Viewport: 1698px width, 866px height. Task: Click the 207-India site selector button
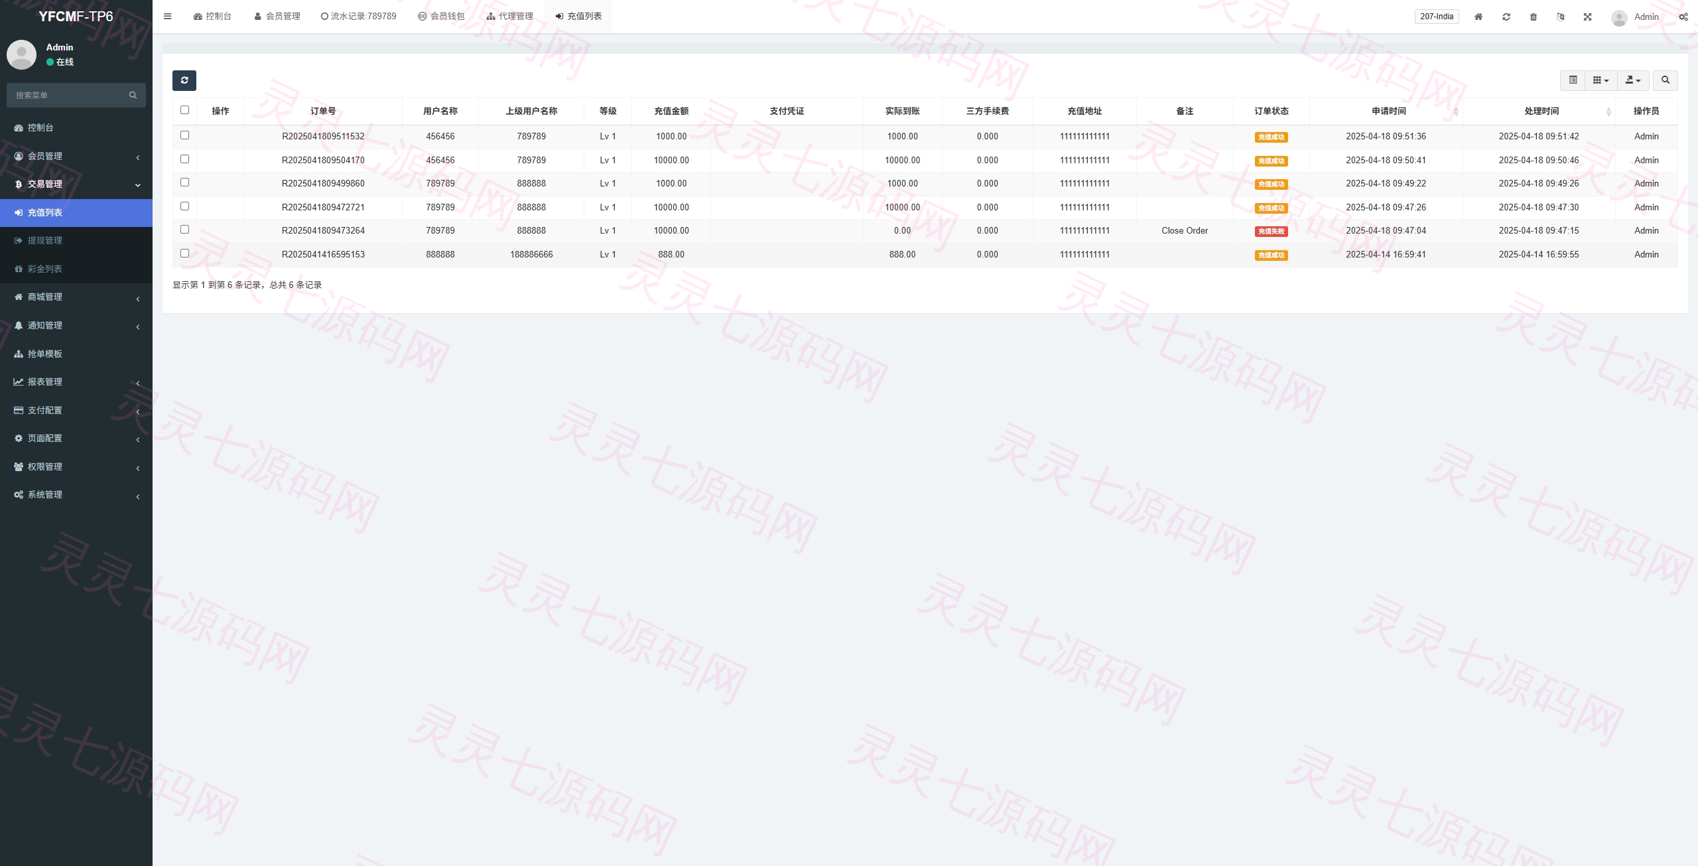pos(1437,17)
